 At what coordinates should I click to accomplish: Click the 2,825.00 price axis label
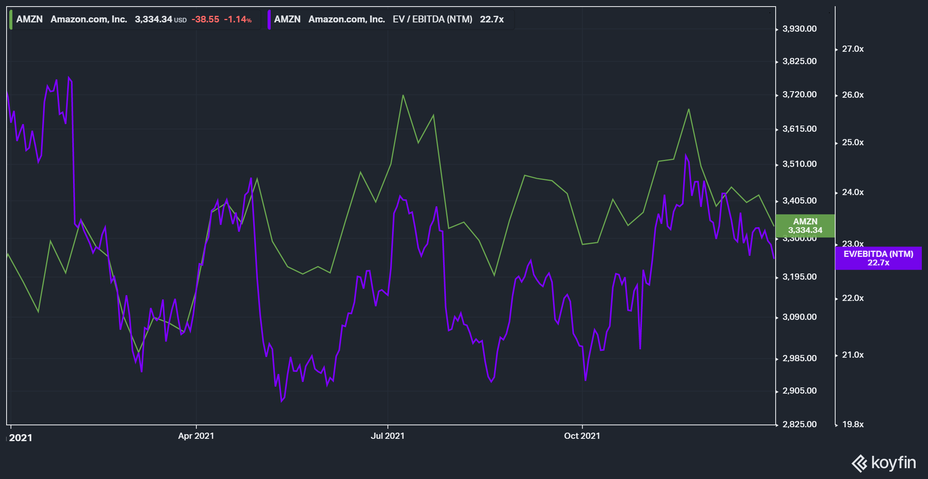[x=800, y=425]
